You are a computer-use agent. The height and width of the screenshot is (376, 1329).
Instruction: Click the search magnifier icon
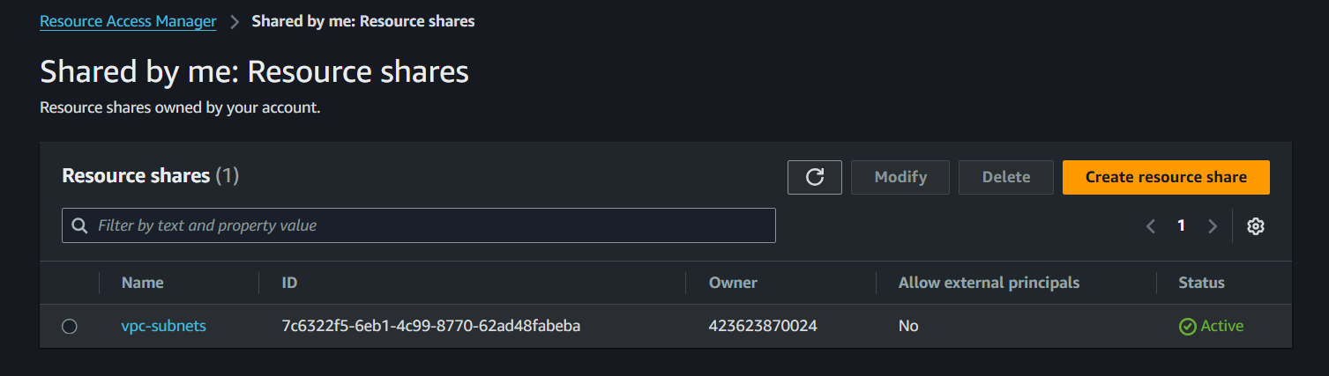pyautogui.click(x=80, y=226)
